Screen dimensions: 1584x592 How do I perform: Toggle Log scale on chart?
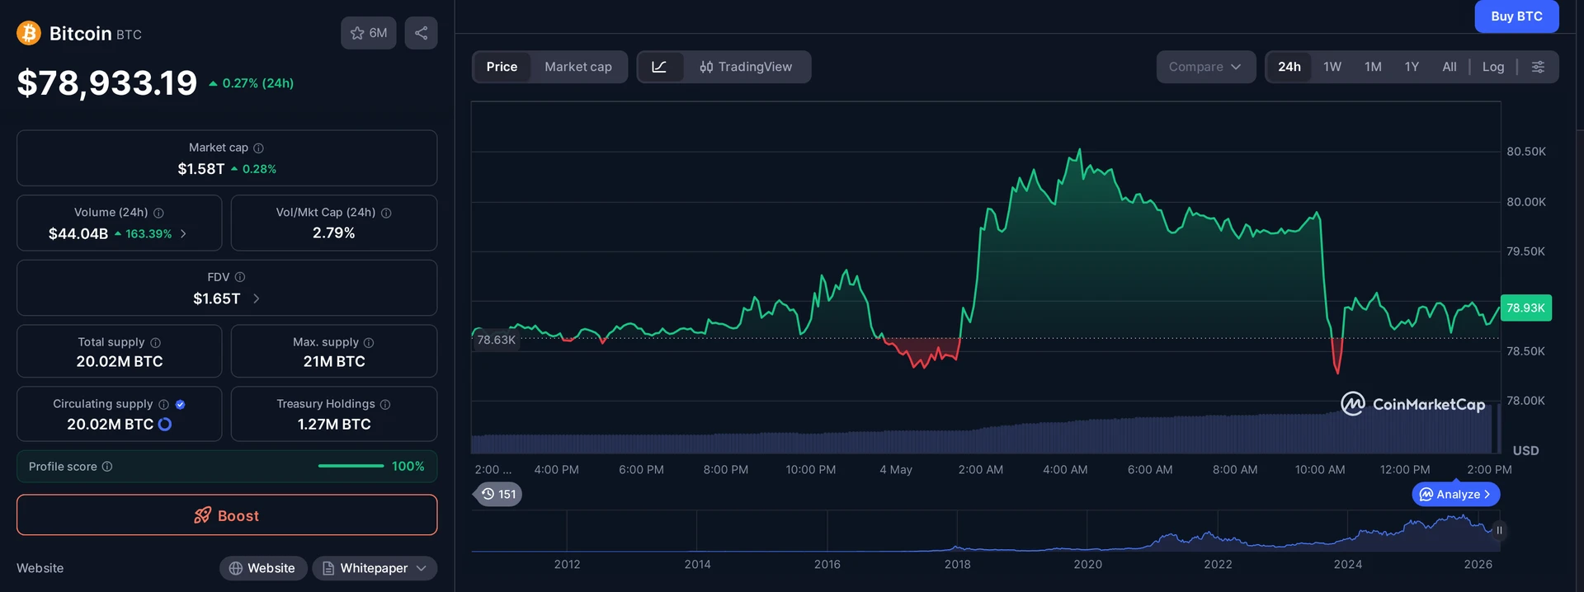(1493, 67)
